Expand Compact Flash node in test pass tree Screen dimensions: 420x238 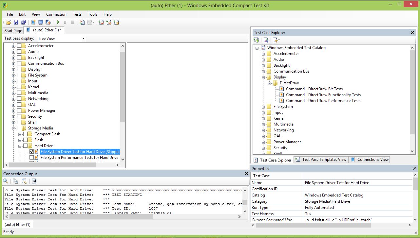click(x=20, y=134)
